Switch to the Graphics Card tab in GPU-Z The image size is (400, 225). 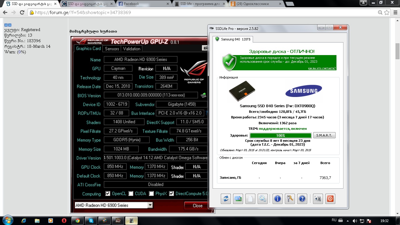pos(88,49)
